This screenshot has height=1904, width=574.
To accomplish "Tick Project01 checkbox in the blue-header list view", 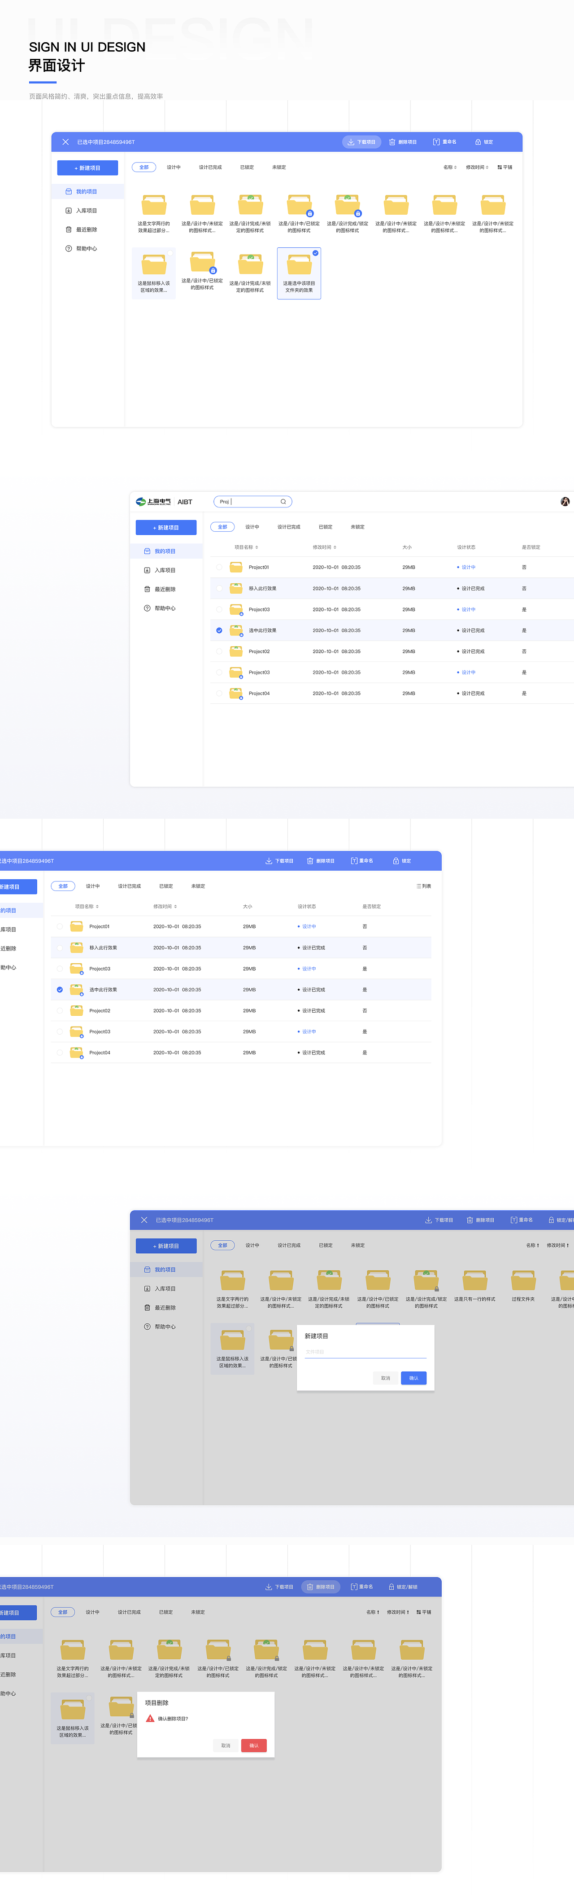I will click(60, 927).
